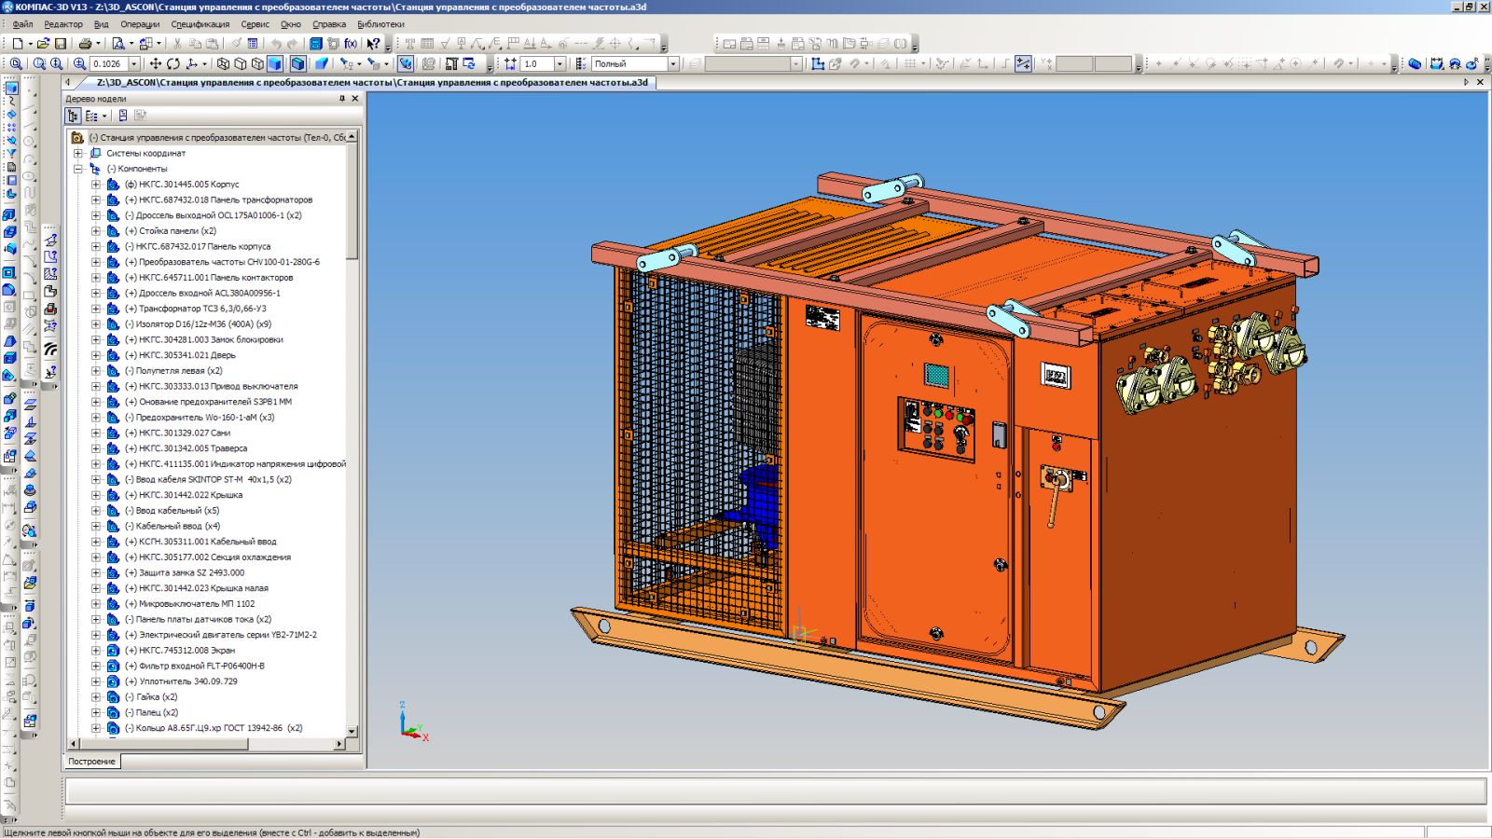Click the Open file folder icon
Viewport: 1492px width, 839px height.
43,44
